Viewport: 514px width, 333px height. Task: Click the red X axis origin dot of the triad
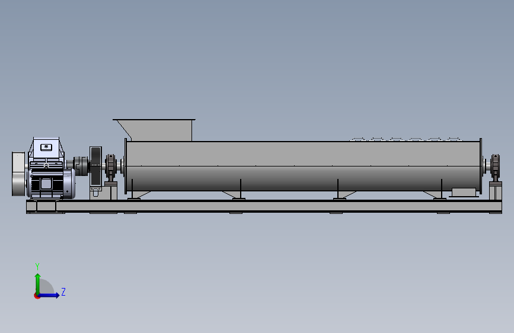[x=37, y=296]
